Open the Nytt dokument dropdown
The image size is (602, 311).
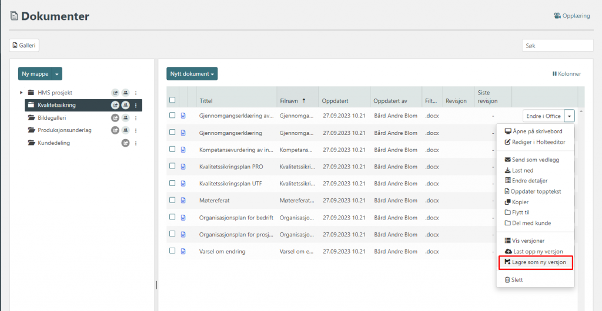192,74
